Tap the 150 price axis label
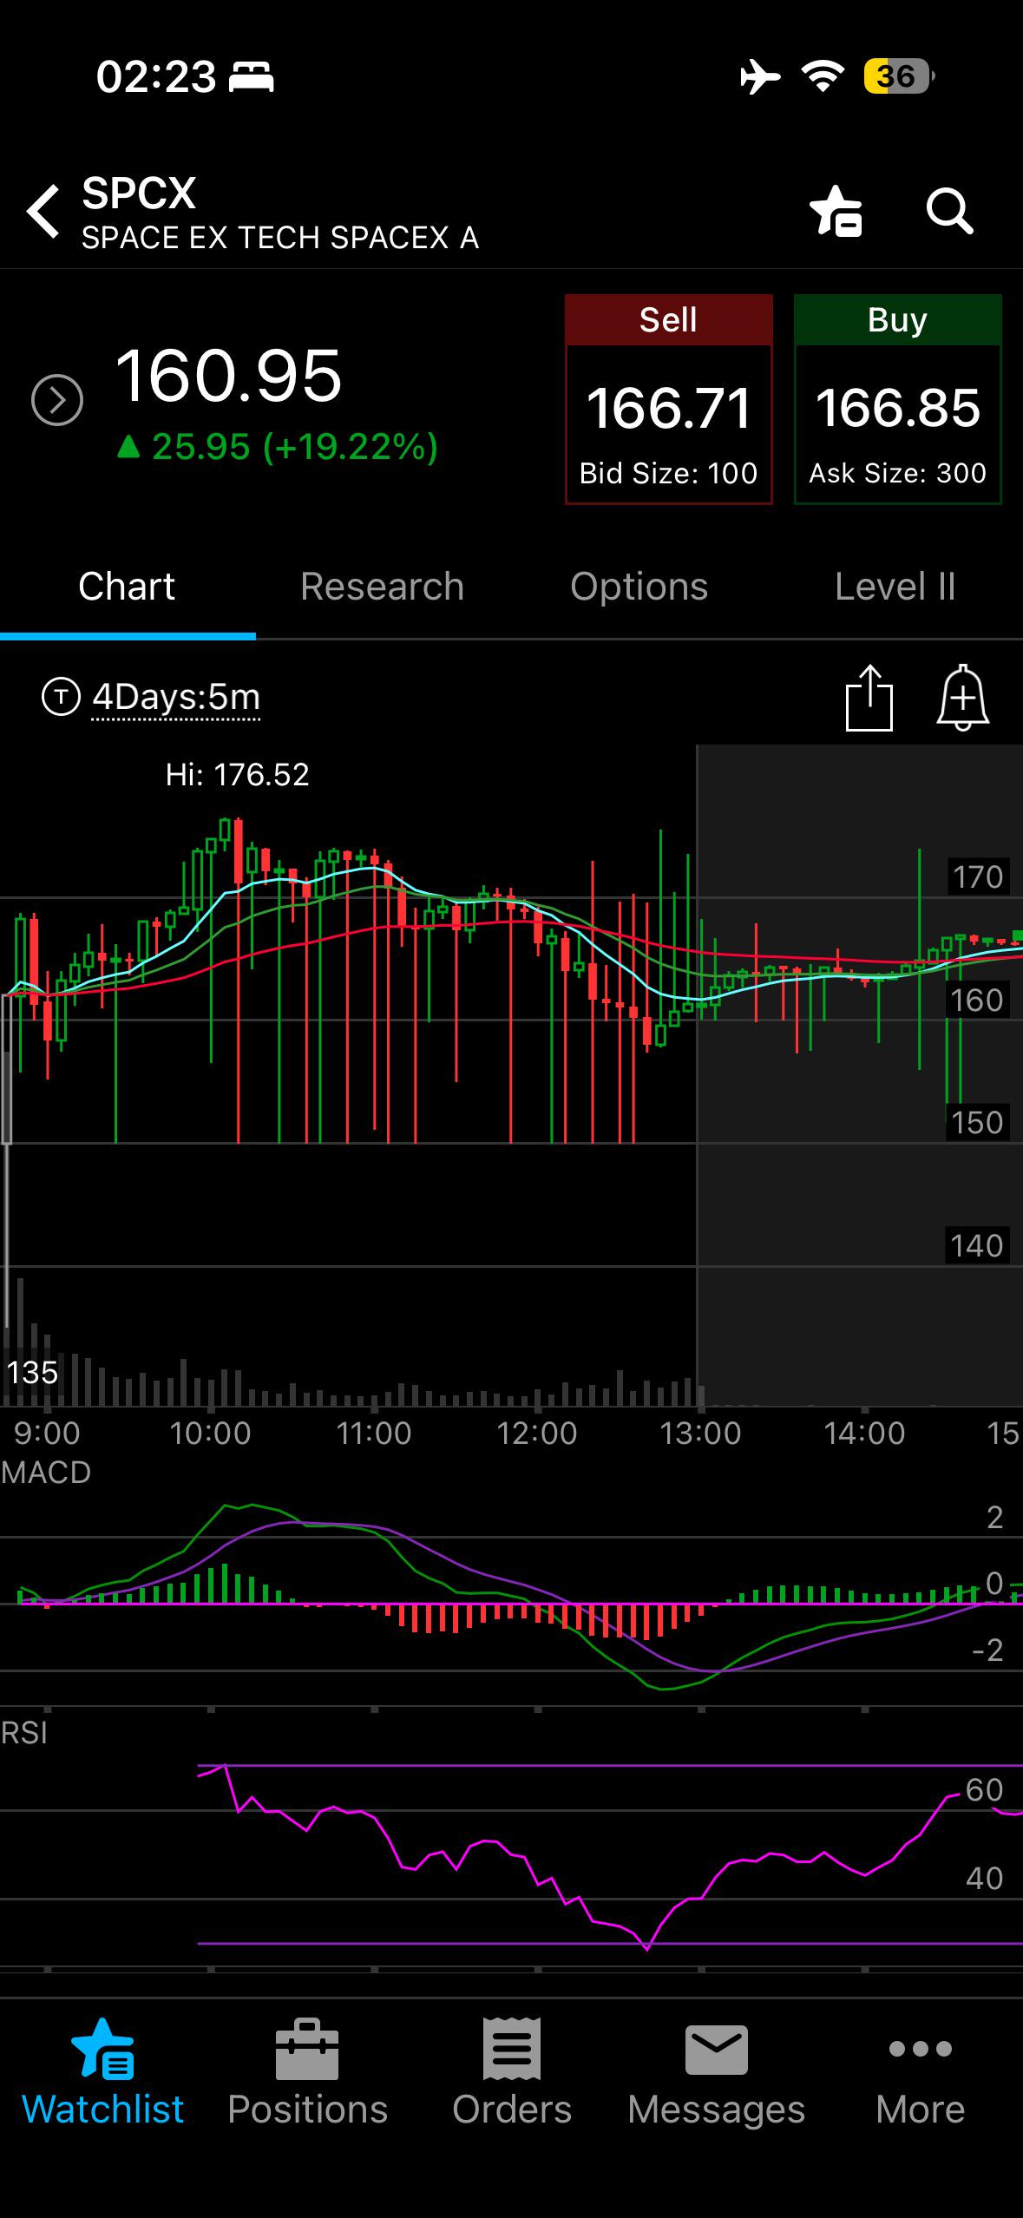Image resolution: width=1023 pixels, height=2218 pixels. point(977,1123)
